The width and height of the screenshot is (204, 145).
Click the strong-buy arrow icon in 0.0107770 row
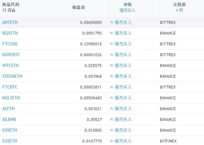pyautogui.click(x=111, y=141)
